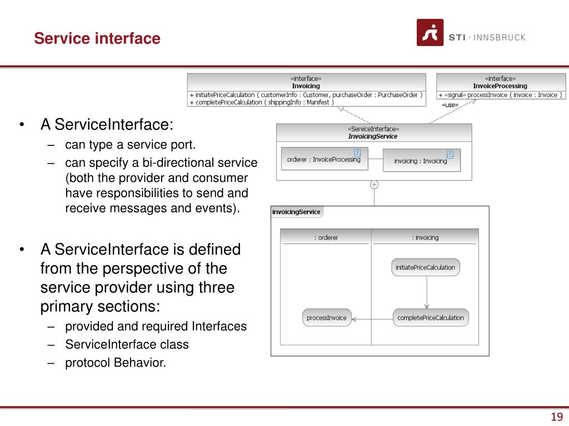The image size is (569, 426).
Task: Select the initiatePriceCalculation operation row in Invoicing
Action: (306, 95)
